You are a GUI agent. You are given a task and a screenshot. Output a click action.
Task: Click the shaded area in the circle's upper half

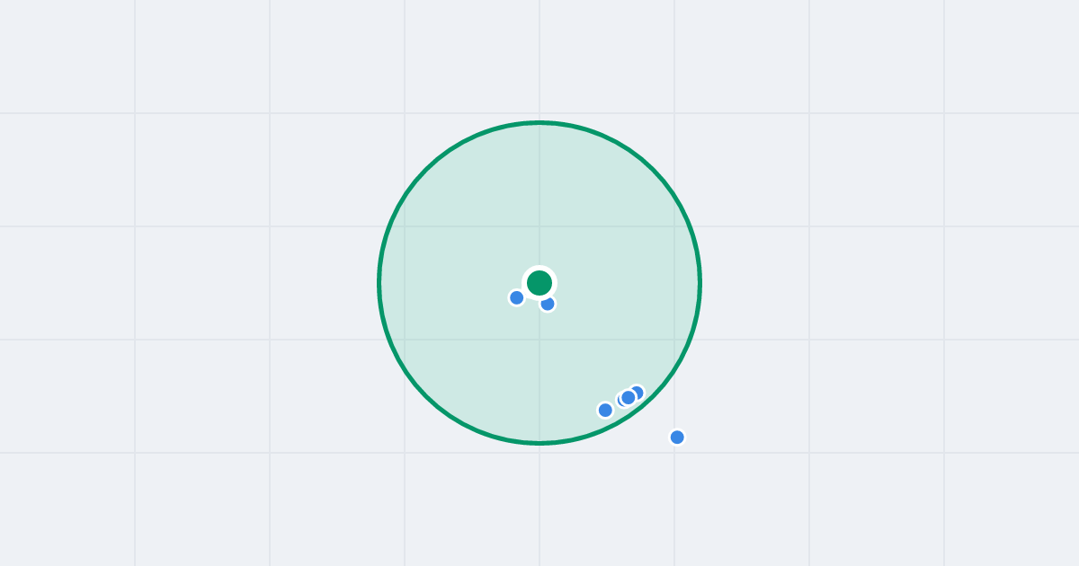[x=539, y=198]
